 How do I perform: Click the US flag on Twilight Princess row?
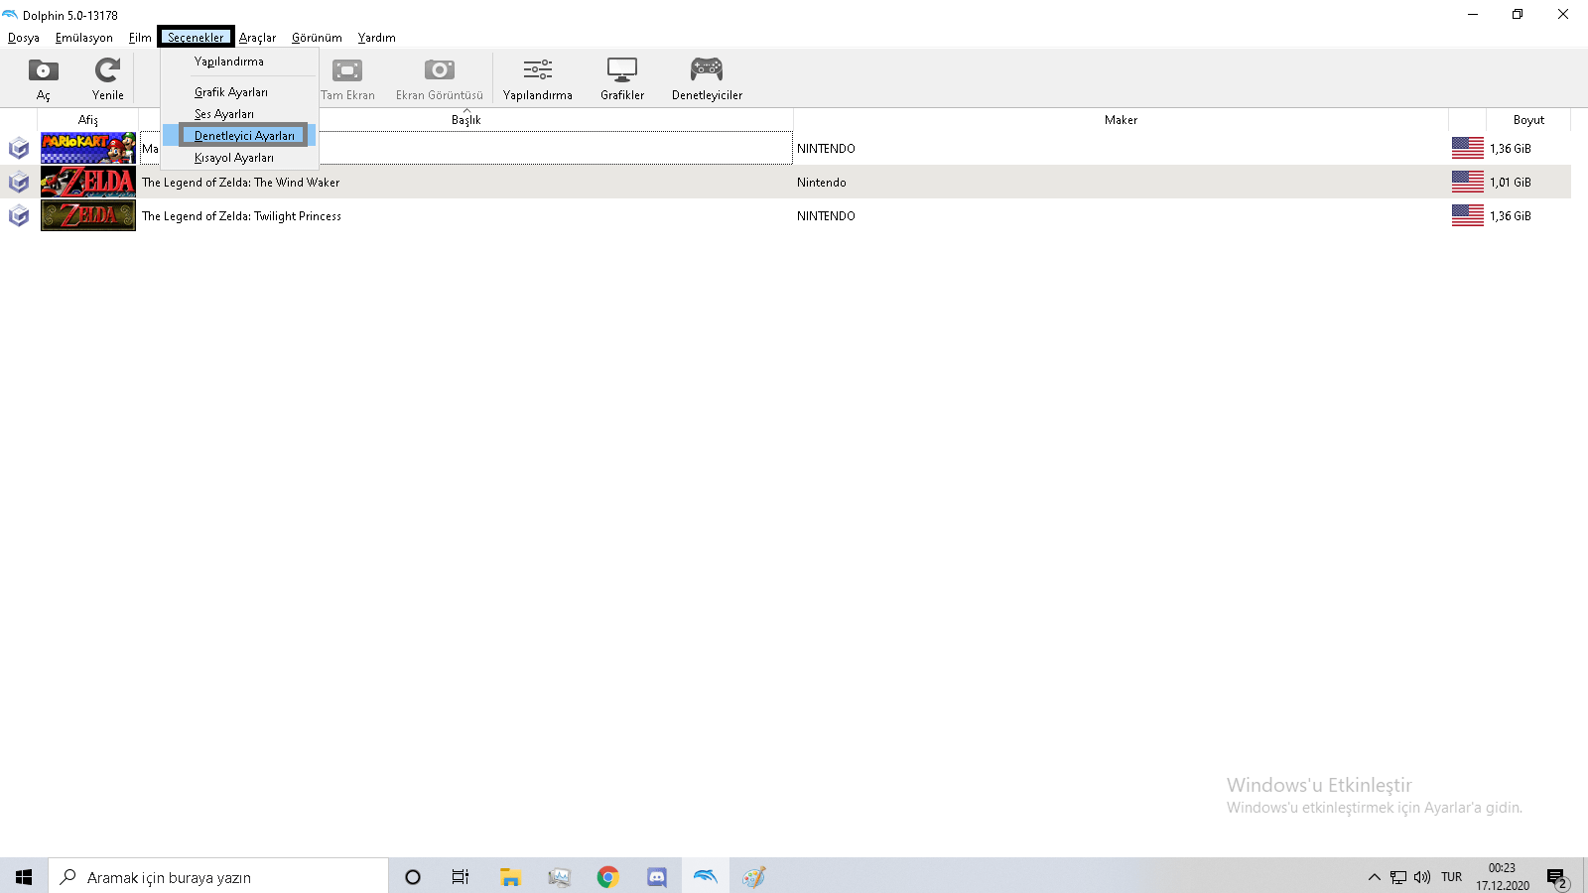point(1467,215)
